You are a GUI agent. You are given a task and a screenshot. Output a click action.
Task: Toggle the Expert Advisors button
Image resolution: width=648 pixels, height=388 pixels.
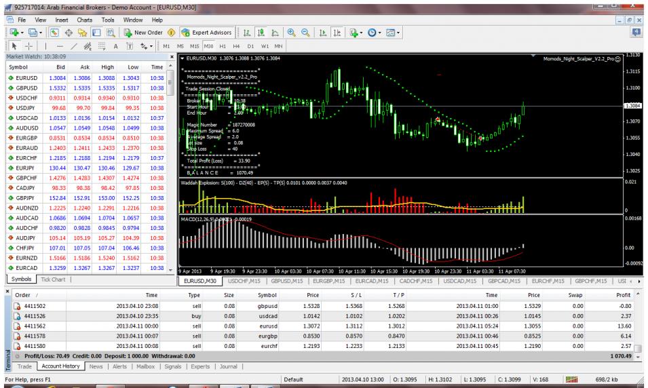[208, 32]
